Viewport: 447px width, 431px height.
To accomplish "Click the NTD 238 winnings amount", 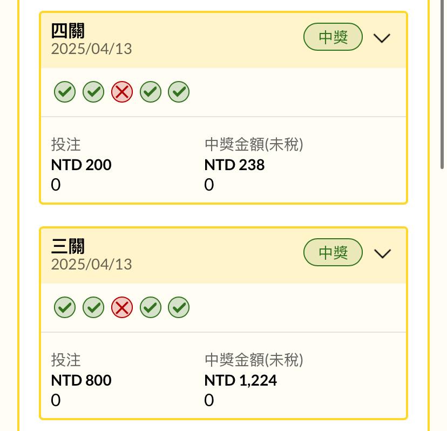I will [234, 165].
